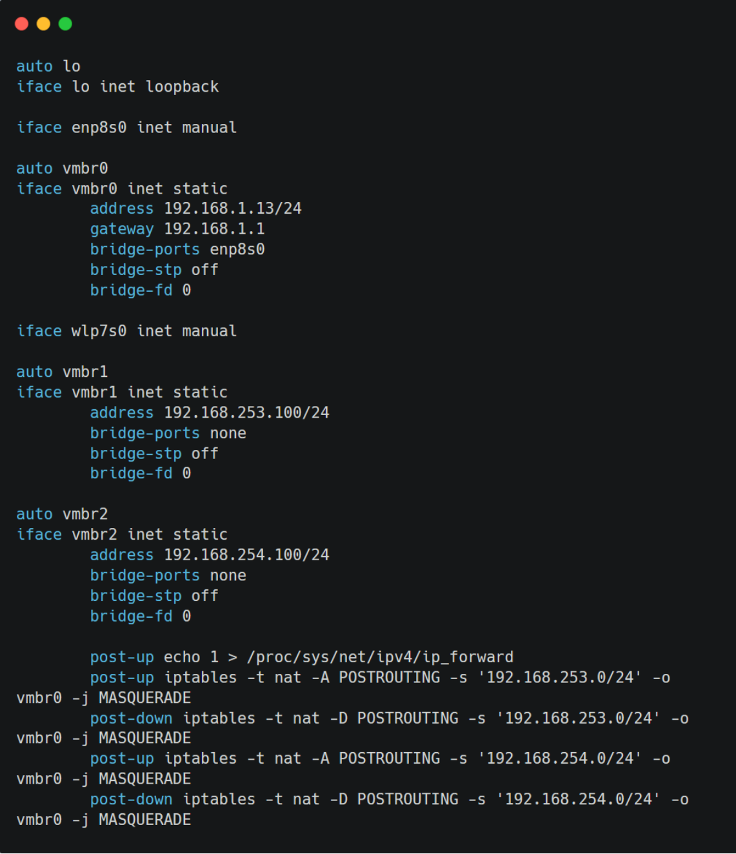736x854 pixels.
Task: Click the auto lo line
Action: (48, 66)
